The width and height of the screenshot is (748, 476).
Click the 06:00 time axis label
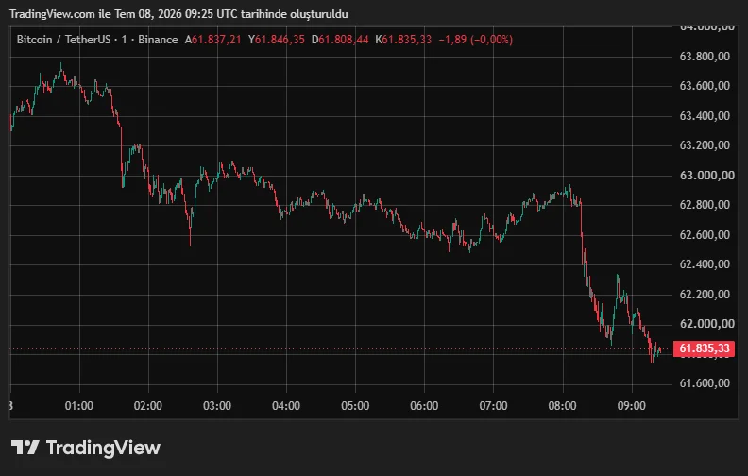pyautogui.click(x=424, y=406)
